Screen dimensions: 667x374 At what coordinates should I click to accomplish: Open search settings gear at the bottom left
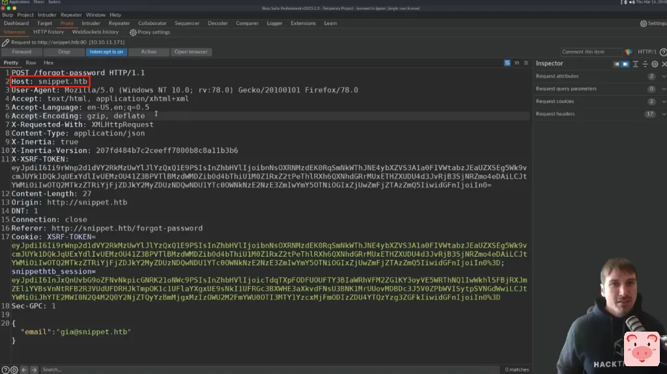(x=14, y=369)
